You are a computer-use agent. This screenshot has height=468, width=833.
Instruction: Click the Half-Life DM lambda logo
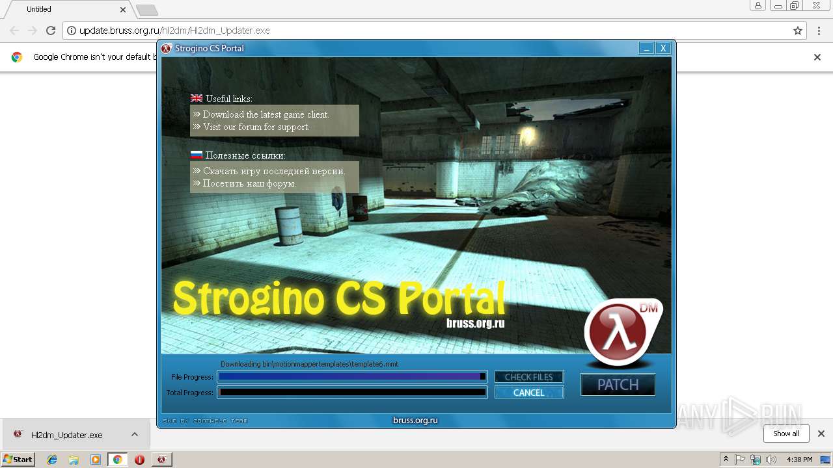click(621, 333)
